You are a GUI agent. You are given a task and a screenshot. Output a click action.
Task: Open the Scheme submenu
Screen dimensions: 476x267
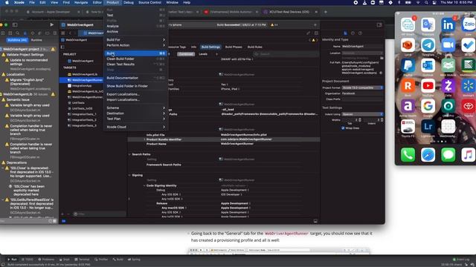click(x=135, y=108)
